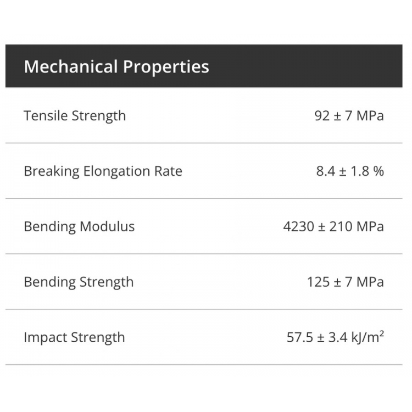Viewport: 412px width, 412px height.
Task: Select the Bending Modulus label
Action: click(x=79, y=226)
